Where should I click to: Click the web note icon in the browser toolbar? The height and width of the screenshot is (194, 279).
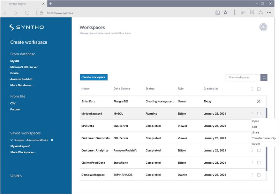[252, 13]
